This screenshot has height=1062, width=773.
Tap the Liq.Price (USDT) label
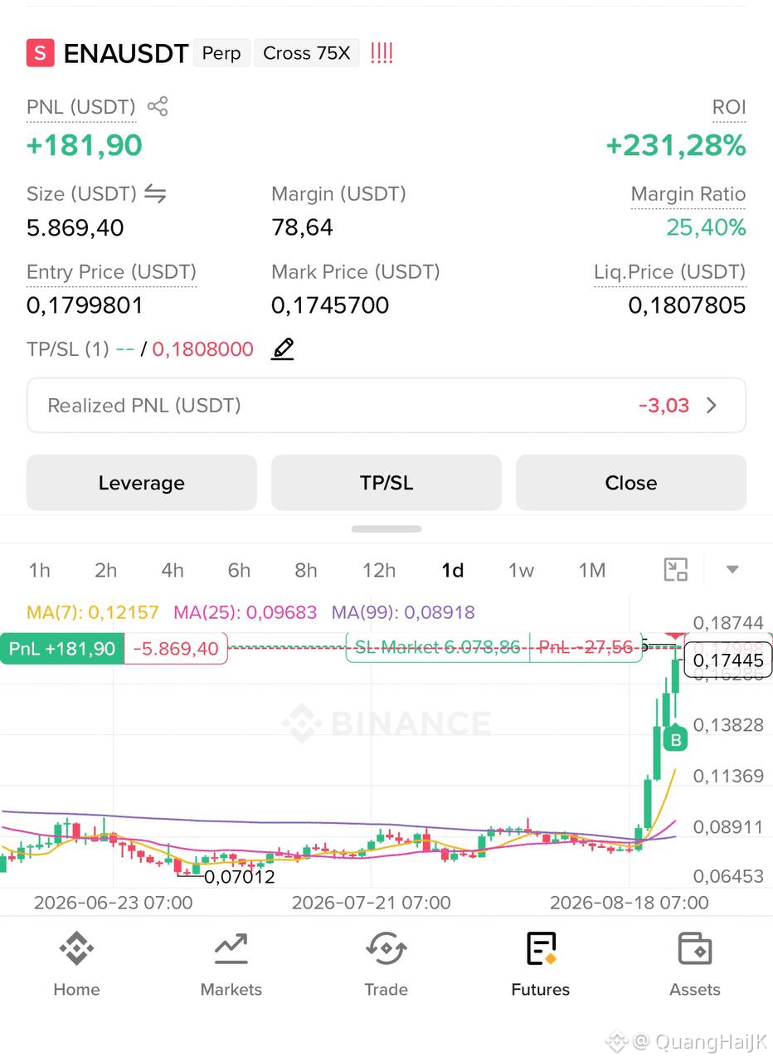click(x=670, y=272)
